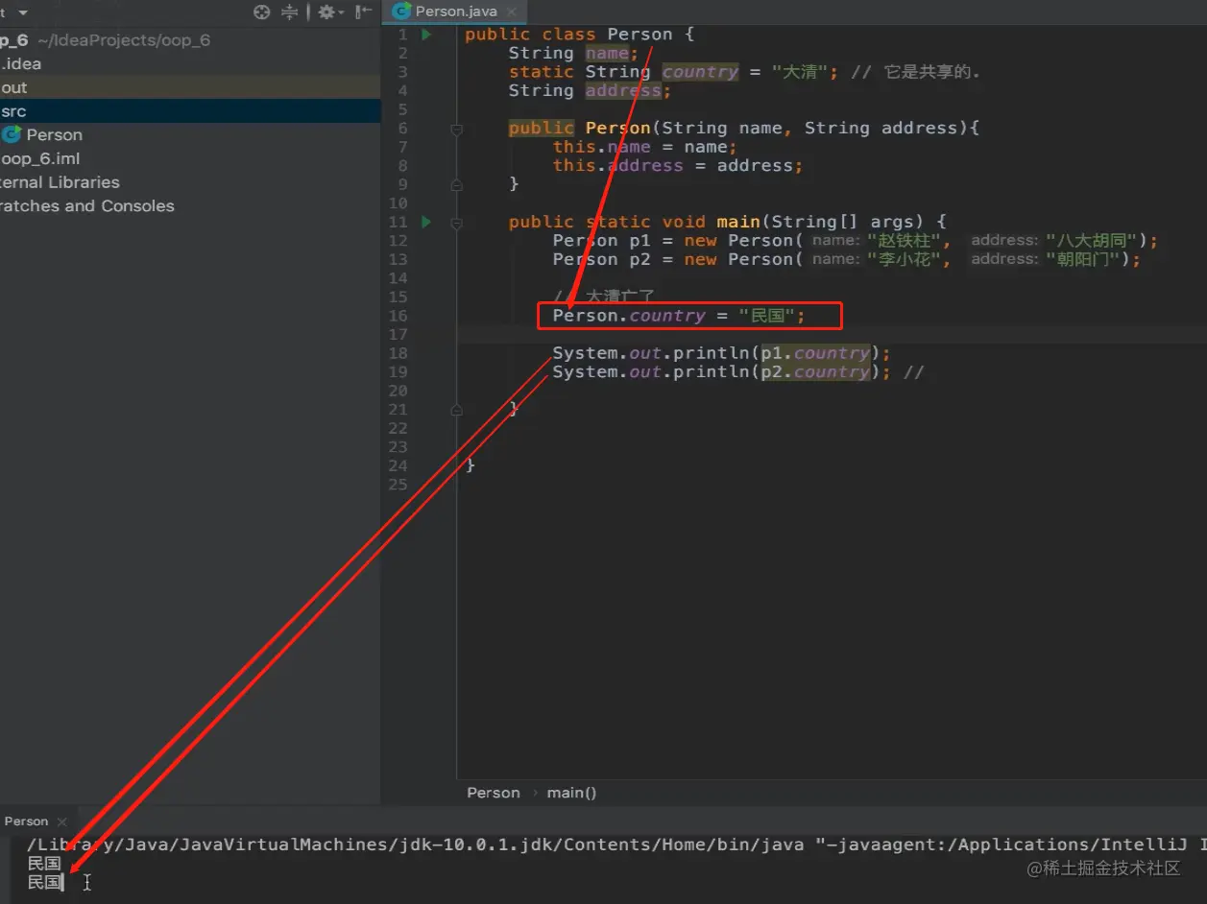The width and height of the screenshot is (1207, 904).
Task: Select Scratches and Consoles node
Action: pyautogui.click(x=190, y=205)
